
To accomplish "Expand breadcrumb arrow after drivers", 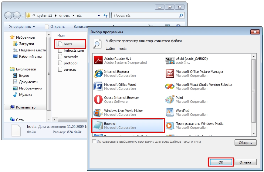I will click(x=73, y=16).
